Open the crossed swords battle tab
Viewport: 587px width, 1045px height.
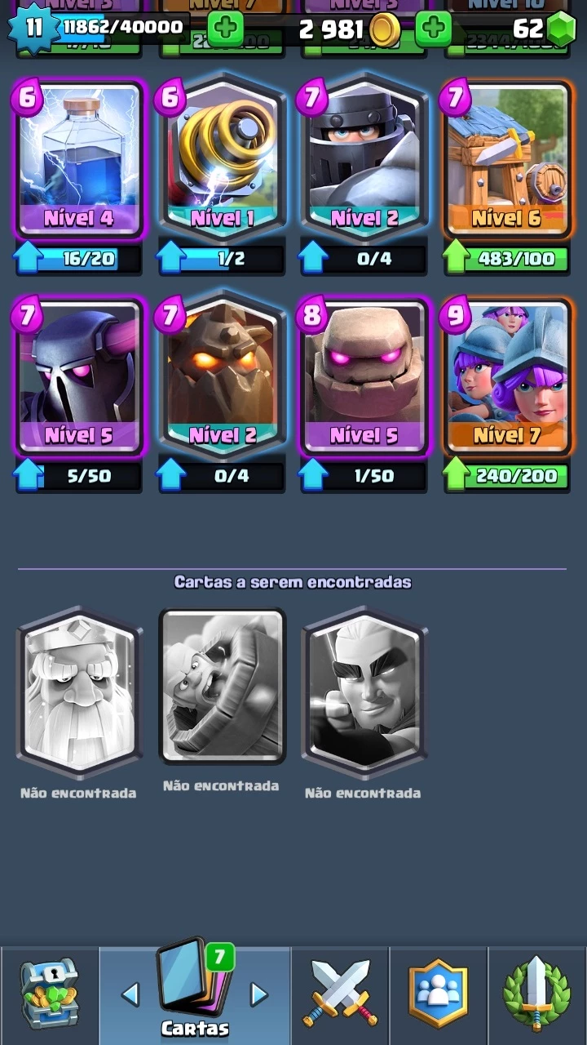coord(340,993)
